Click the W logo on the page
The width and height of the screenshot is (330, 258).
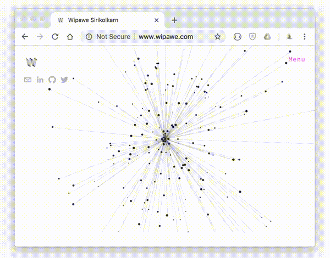[31, 62]
